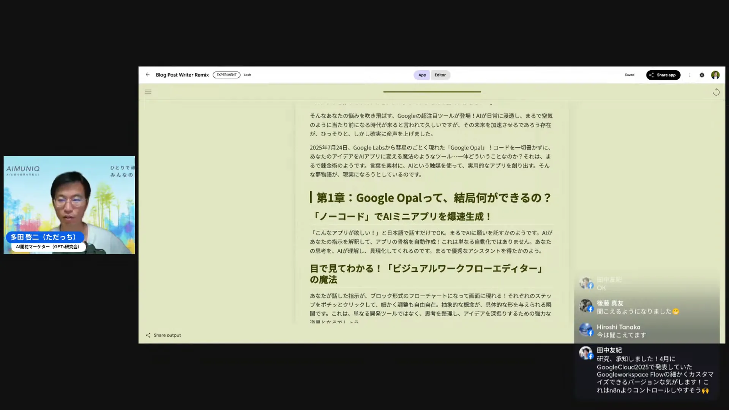Click the Share app button

click(x=663, y=75)
